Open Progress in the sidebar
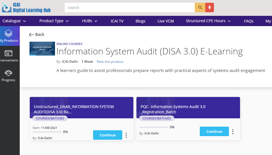272x155 pixels. 8,76
